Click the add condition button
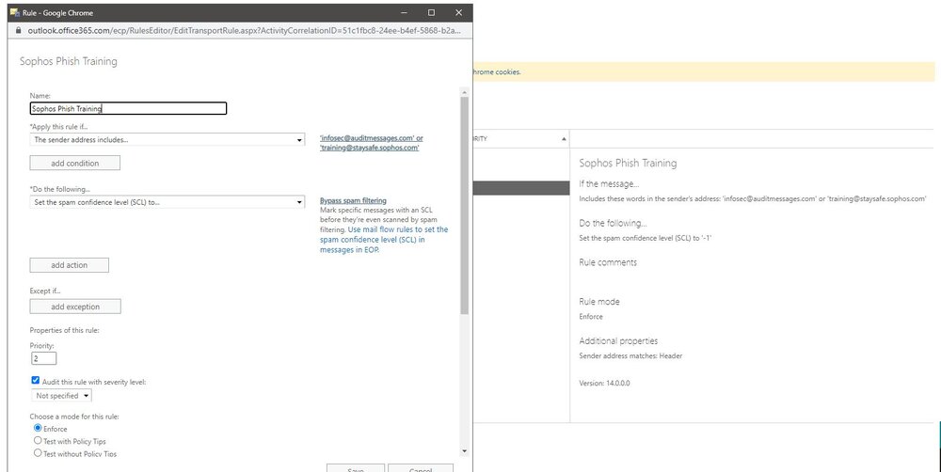Screen dimensions: 941x472 tap(75, 163)
